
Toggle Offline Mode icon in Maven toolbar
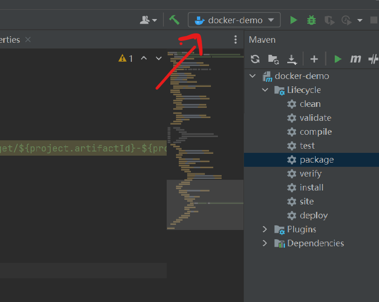[x=373, y=59]
